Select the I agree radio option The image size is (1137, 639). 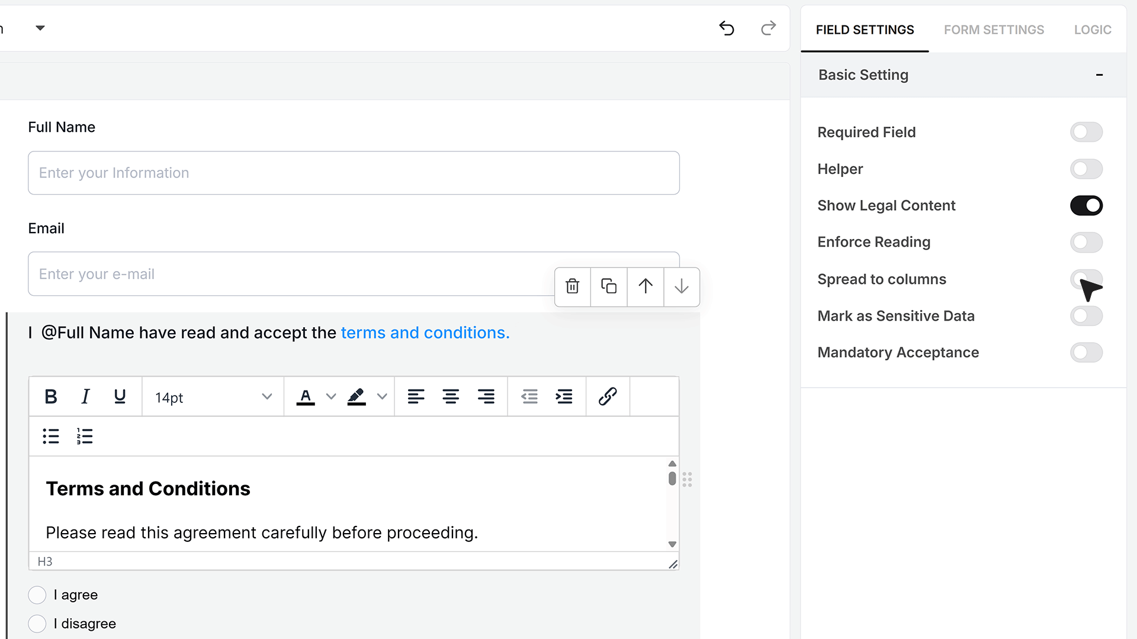click(37, 595)
